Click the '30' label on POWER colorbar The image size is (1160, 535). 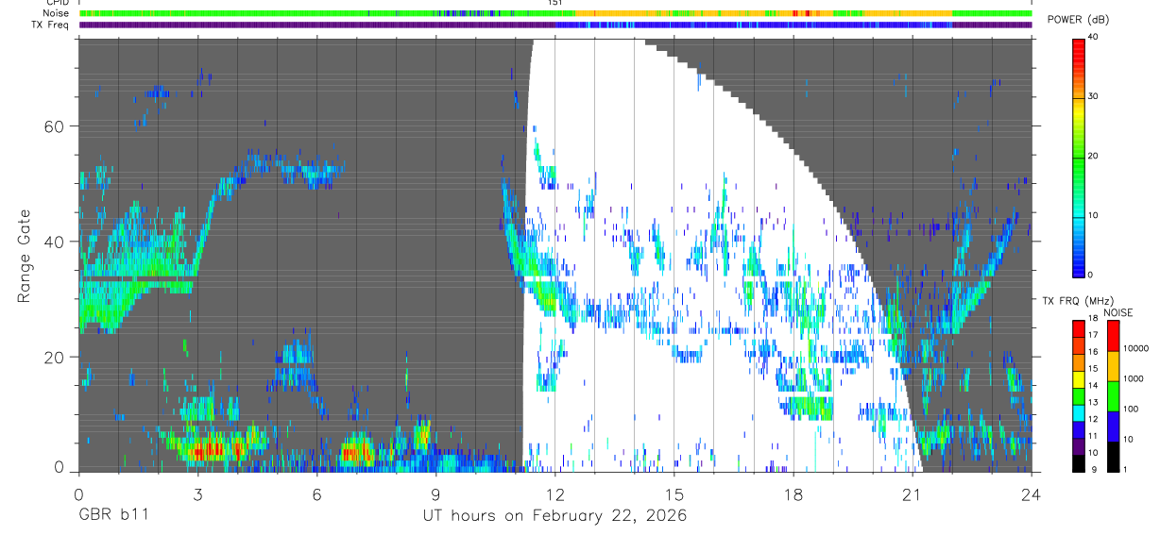click(1093, 97)
